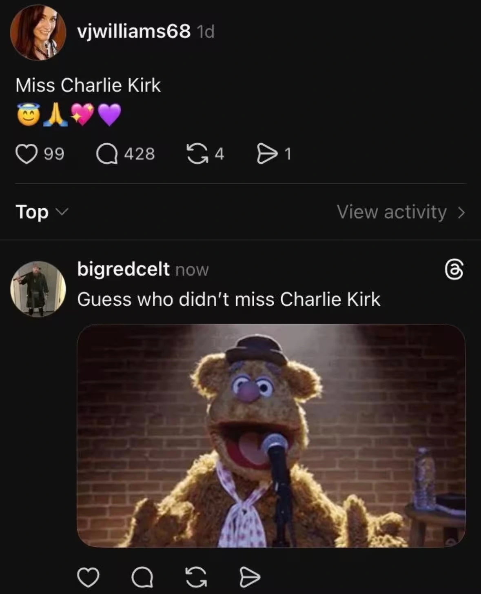Image resolution: width=481 pixels, height=594 pixels.
Task: Tap the 99 likes count
Action: pos(54,154)
